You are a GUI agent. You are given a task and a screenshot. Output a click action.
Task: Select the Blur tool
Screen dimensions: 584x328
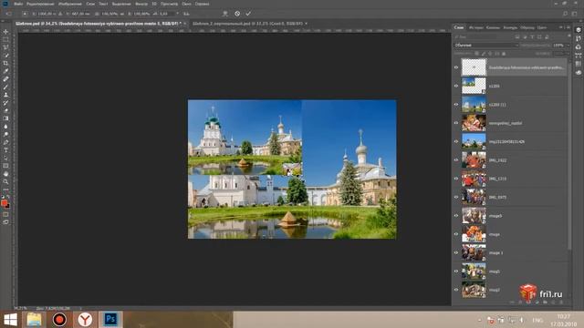tap(5, 127)
